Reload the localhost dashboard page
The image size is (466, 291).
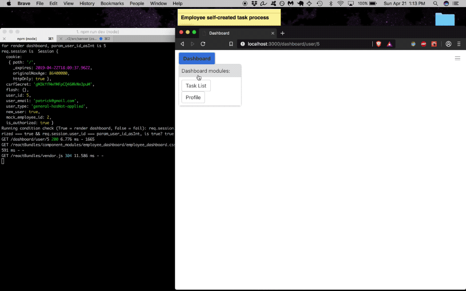pos(203,44)
